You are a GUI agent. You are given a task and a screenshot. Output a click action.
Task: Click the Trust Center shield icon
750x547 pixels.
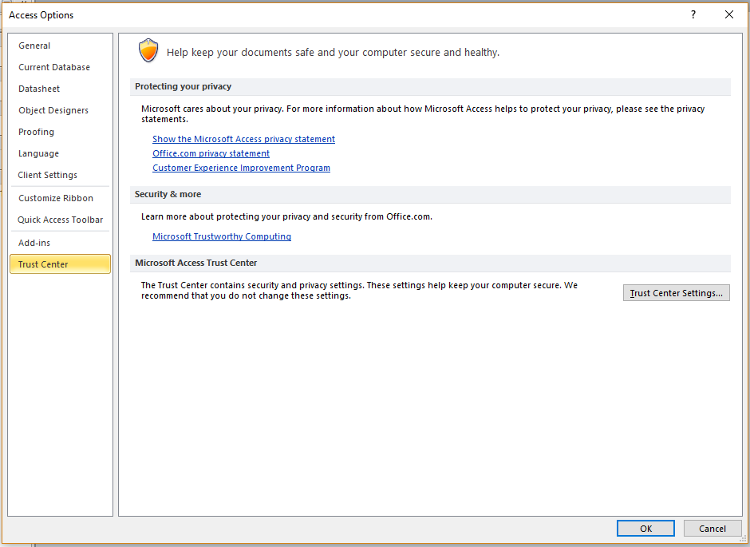(148, 51)
